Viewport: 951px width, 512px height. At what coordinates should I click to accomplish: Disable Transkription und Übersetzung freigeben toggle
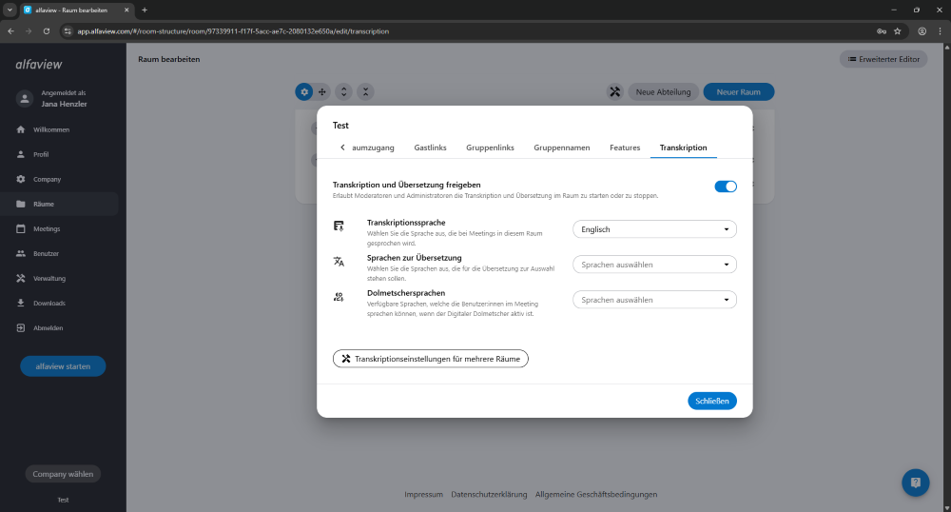click(725, 187)
